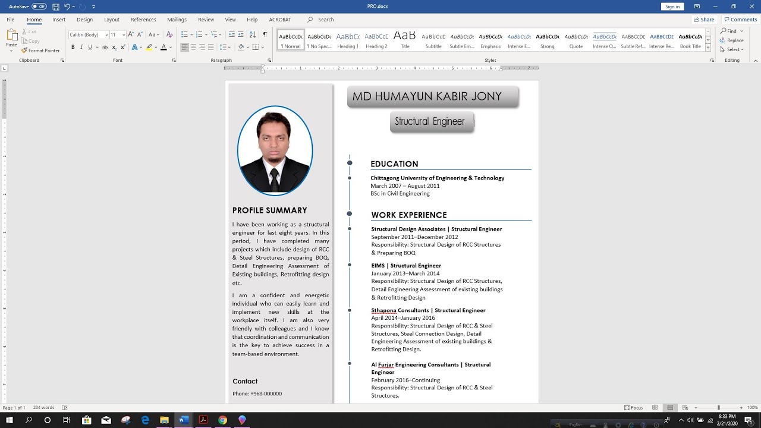Open the Mailings tab
Screen dimensions: 761x428
[177, 20]
